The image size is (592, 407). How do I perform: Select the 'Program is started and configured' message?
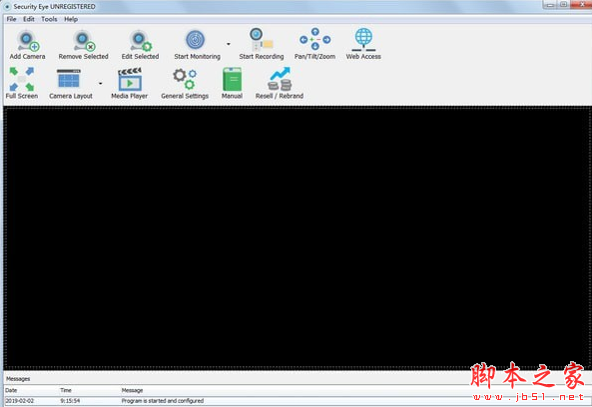tap(163, 401)
